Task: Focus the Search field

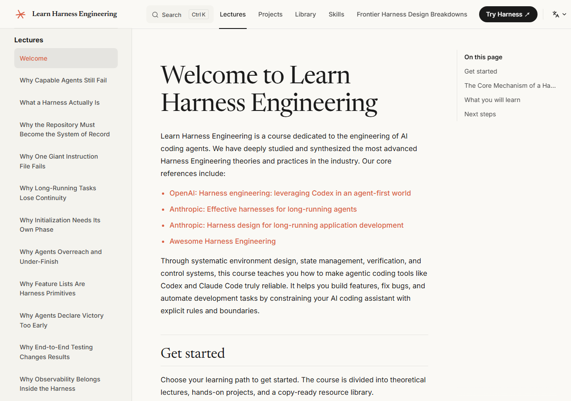Action: pos(180,14)
